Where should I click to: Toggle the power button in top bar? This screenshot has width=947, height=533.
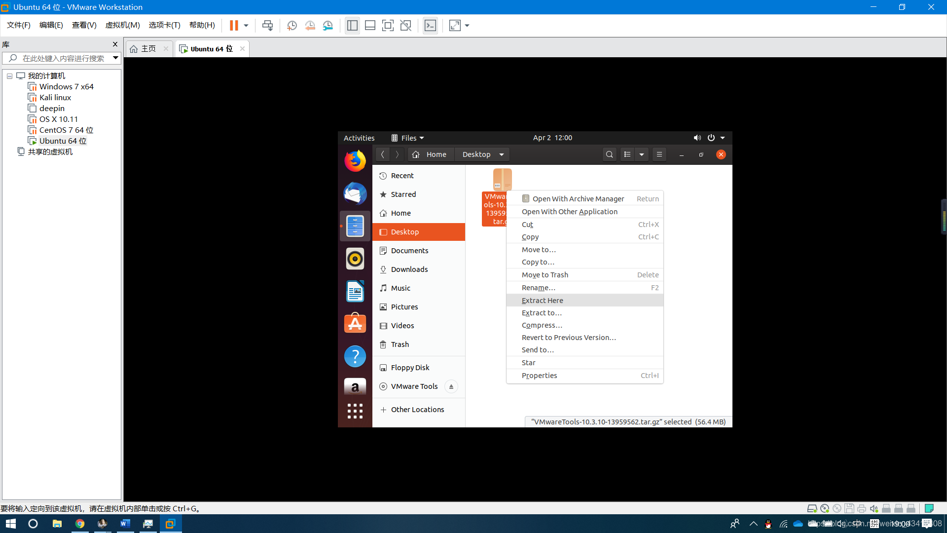712,137
